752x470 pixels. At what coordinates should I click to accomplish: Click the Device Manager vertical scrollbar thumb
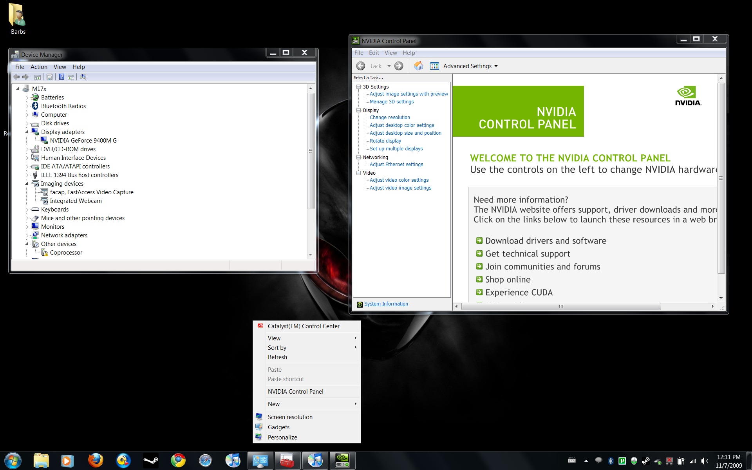tap(311, 151)
